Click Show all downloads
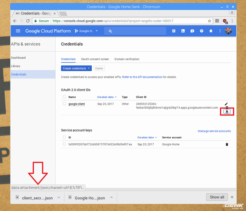The height and width of the screenshot is (211, 246). [217, 197]
